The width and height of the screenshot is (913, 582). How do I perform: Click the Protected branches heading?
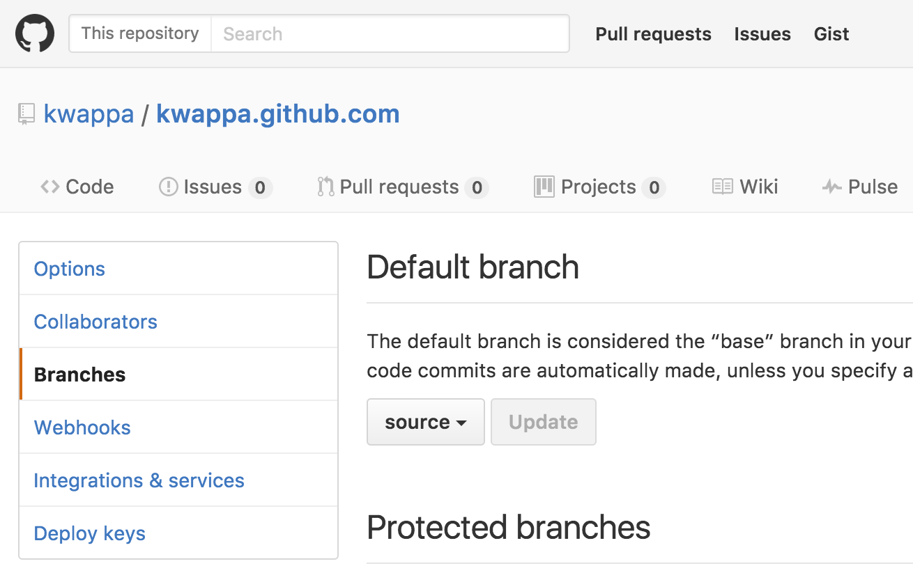point(509,528)
